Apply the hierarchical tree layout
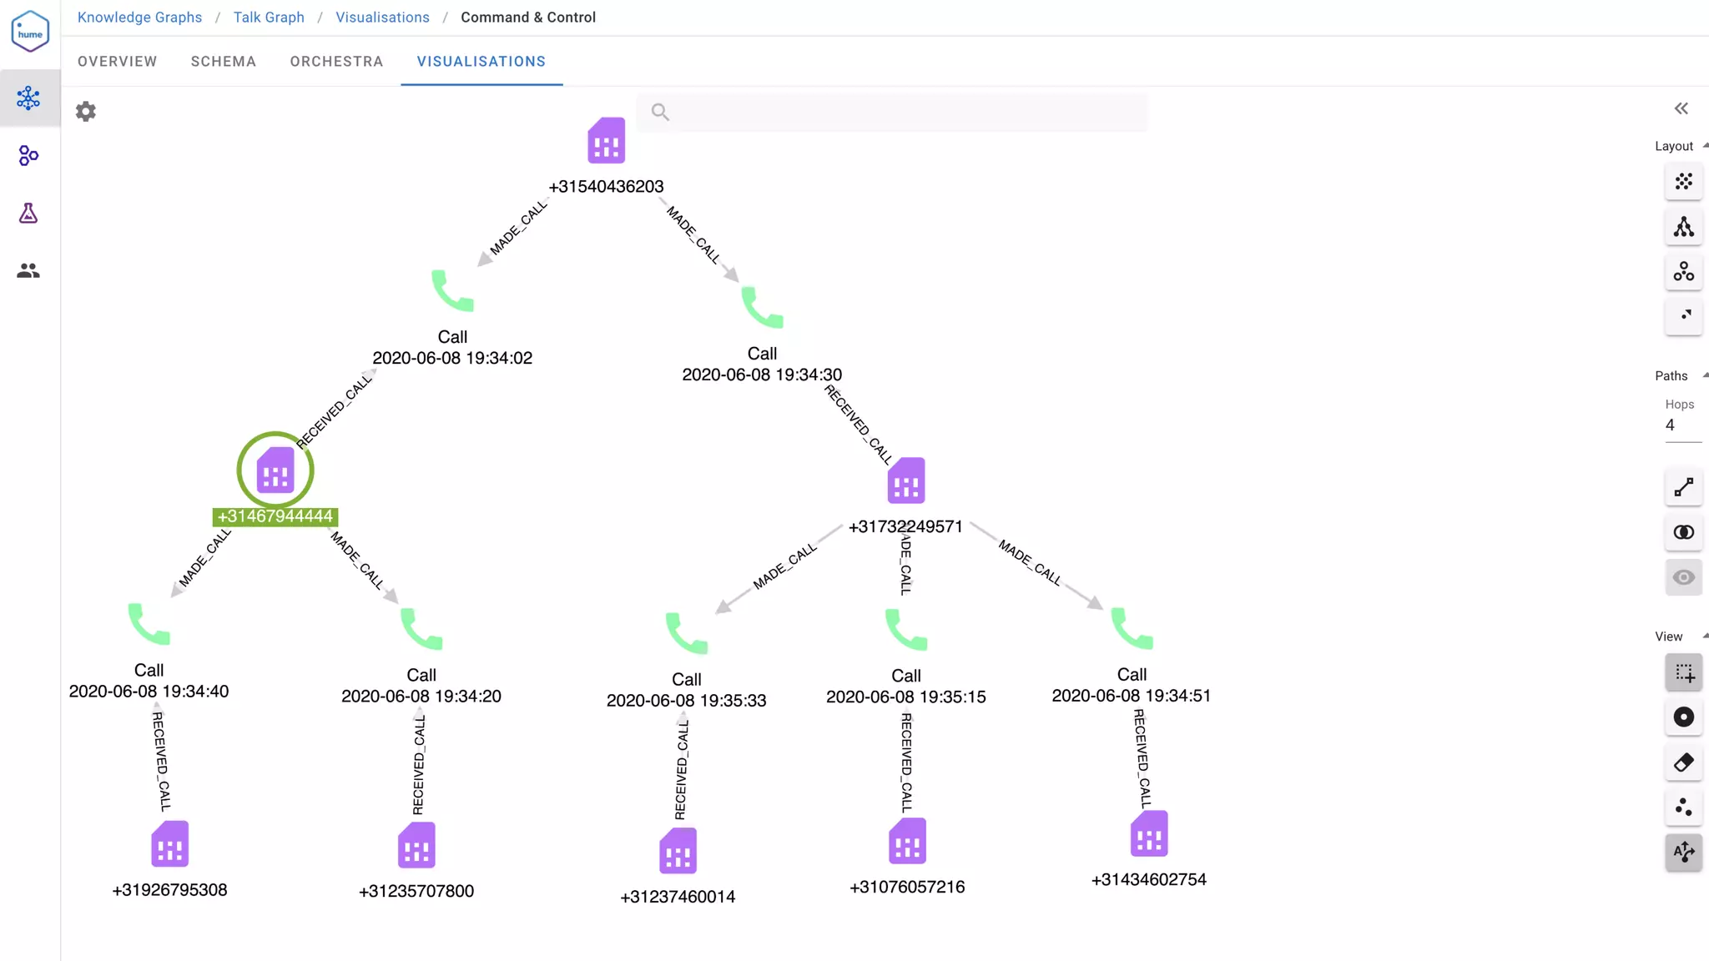 point(1683,227)
